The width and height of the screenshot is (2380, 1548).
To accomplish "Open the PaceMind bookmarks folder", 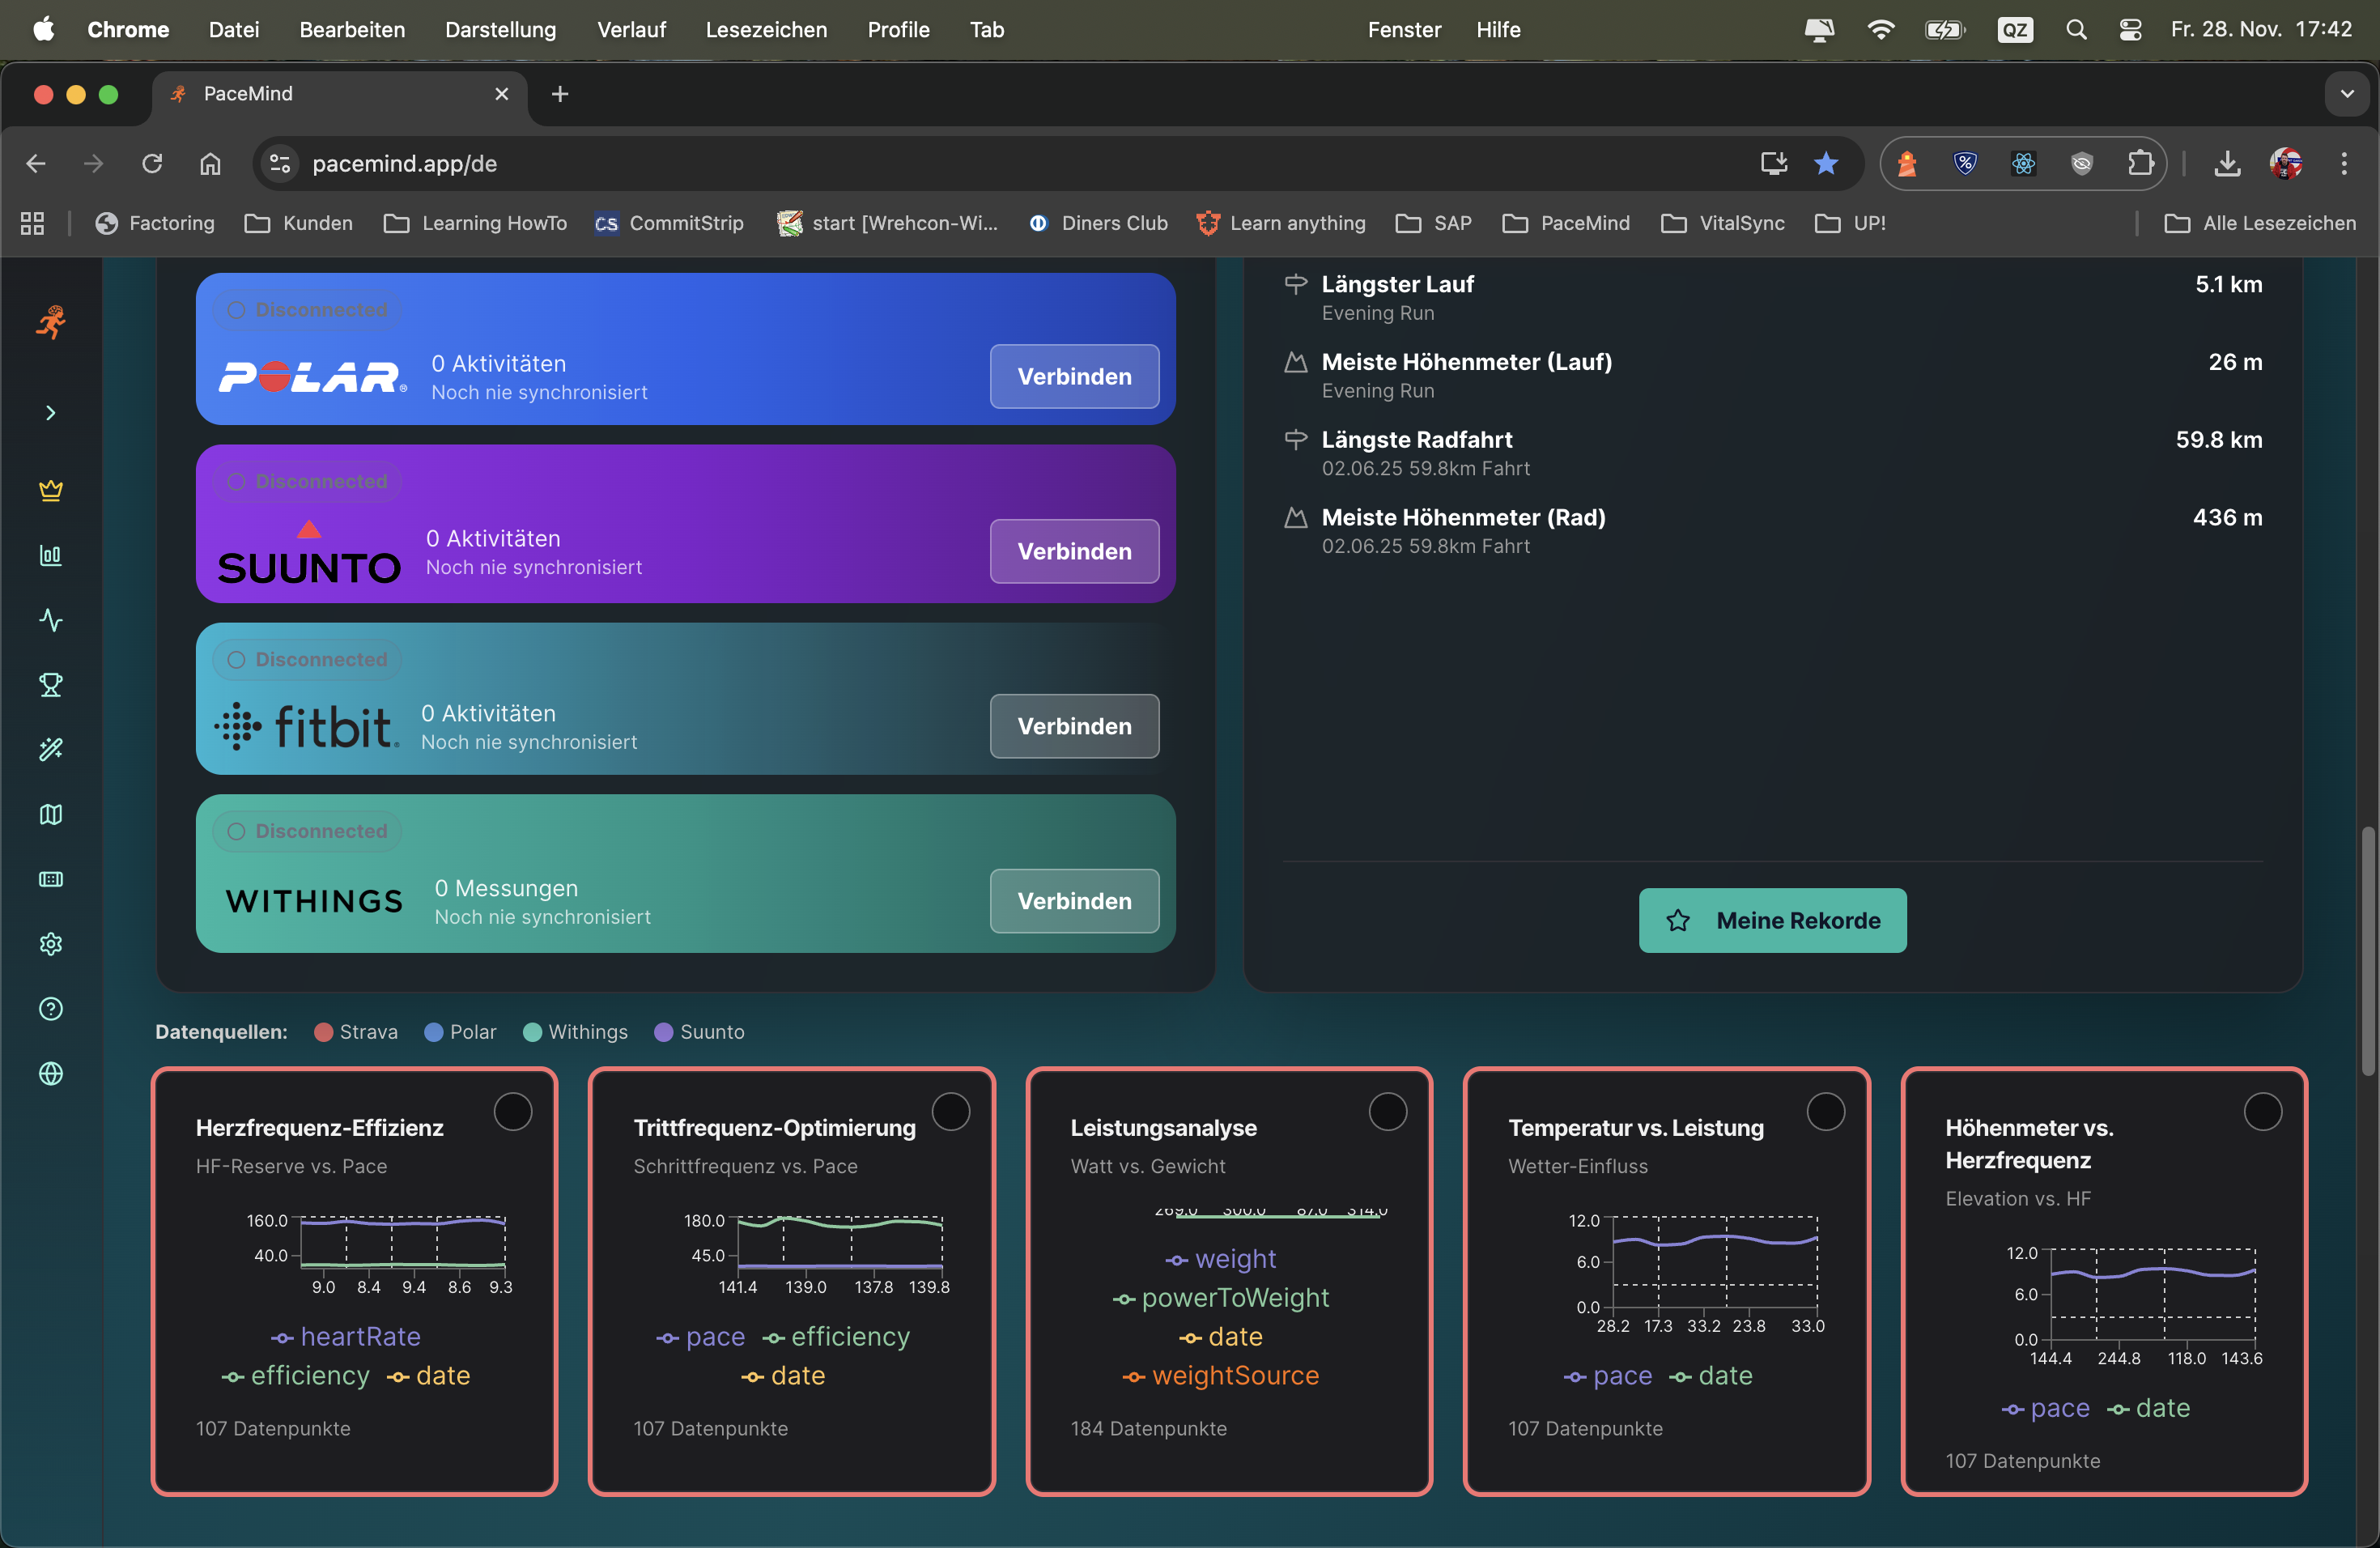I will click(x=1566, y=223).
